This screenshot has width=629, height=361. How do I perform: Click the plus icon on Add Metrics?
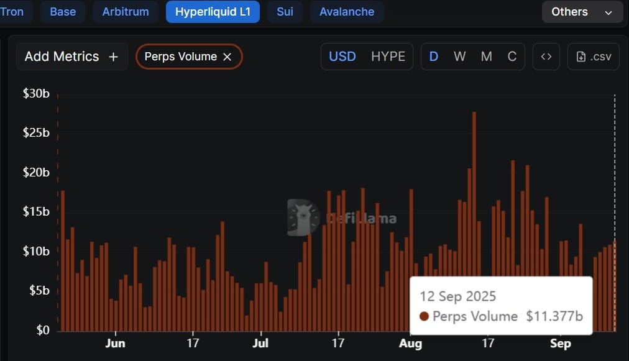(112, 56)
